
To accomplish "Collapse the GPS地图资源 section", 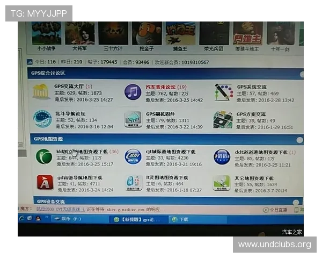I will (299, 140).
